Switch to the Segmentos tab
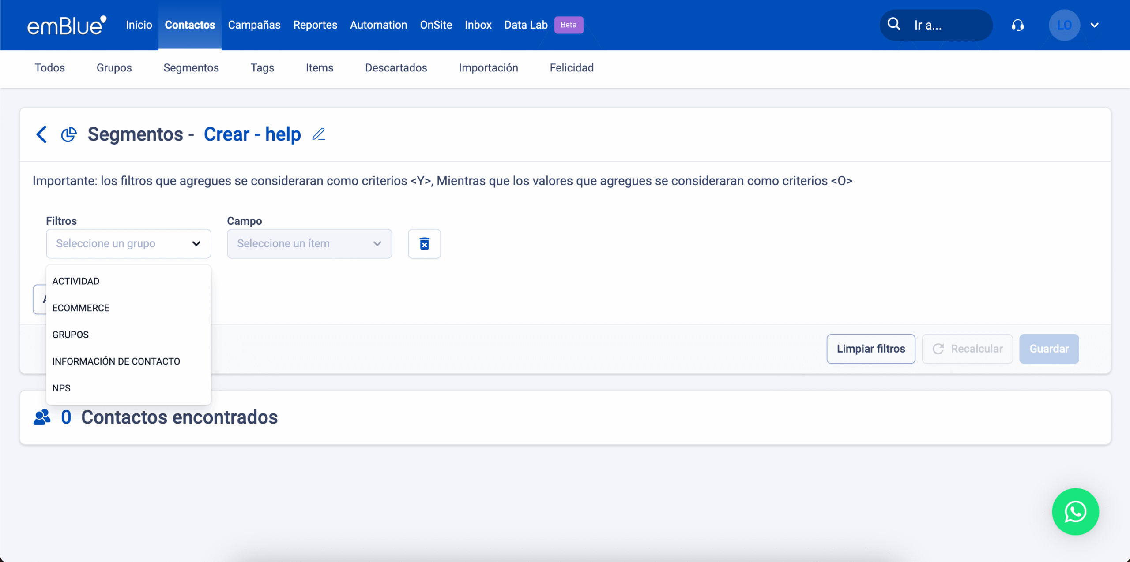 pyautogui.click(x=191, y=68)
